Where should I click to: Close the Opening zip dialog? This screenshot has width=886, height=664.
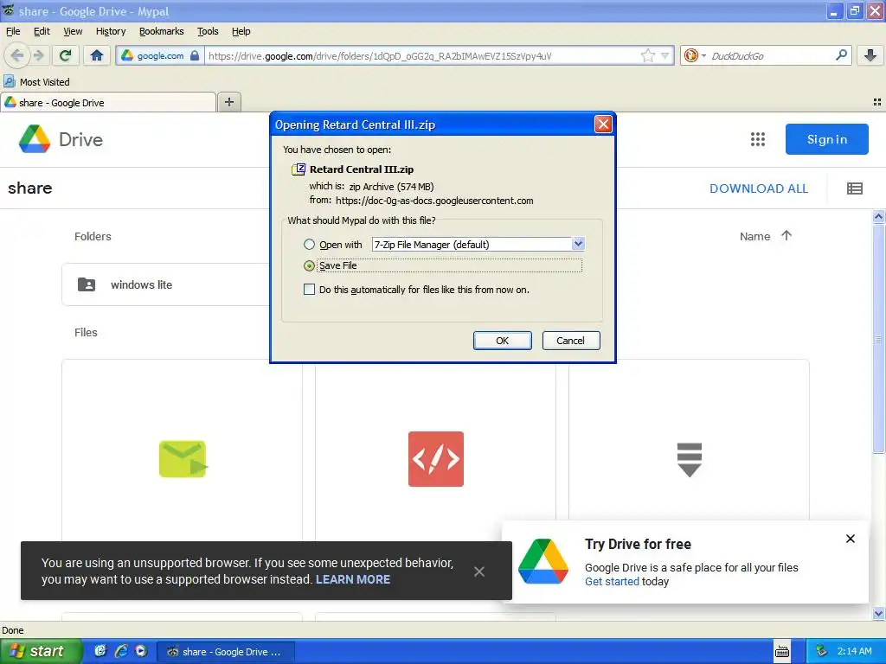[x=603, y=124]
